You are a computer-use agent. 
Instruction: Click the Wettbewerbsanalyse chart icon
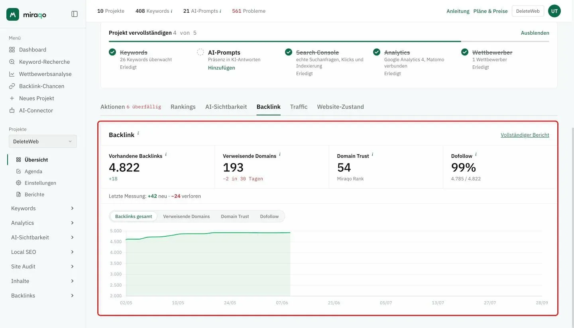(12, 74)
